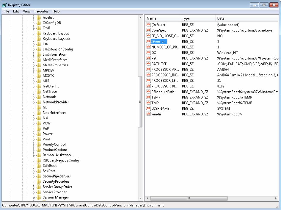The height and width of the screenshot is (210, 281).
Task: Select the ab icon for windir value
Action: pyautogui.click(x=148, y=114)
